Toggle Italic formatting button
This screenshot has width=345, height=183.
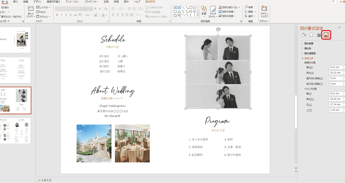pyautogui.click(x=61, y=15)
